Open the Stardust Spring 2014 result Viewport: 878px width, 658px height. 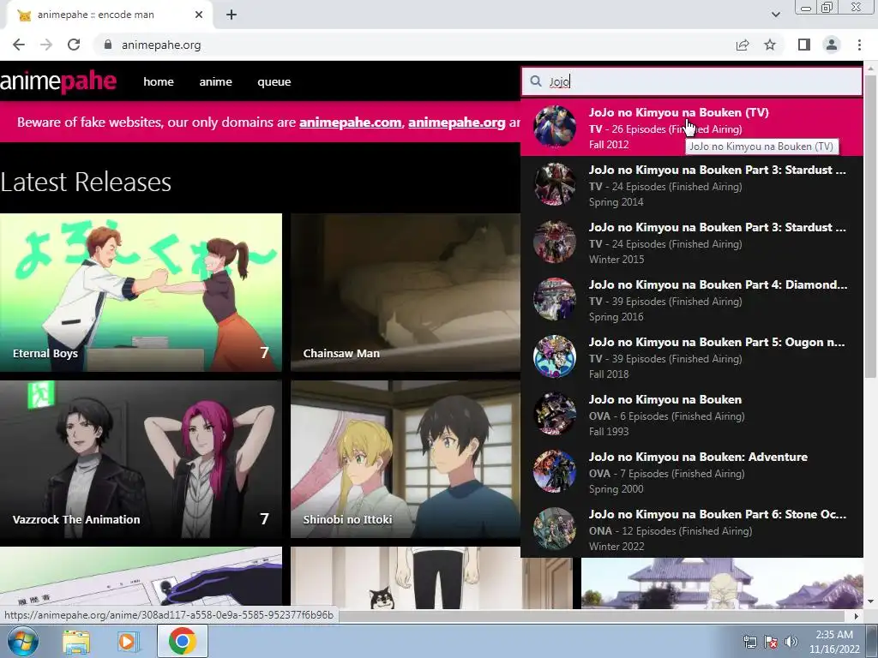point(692,185)
